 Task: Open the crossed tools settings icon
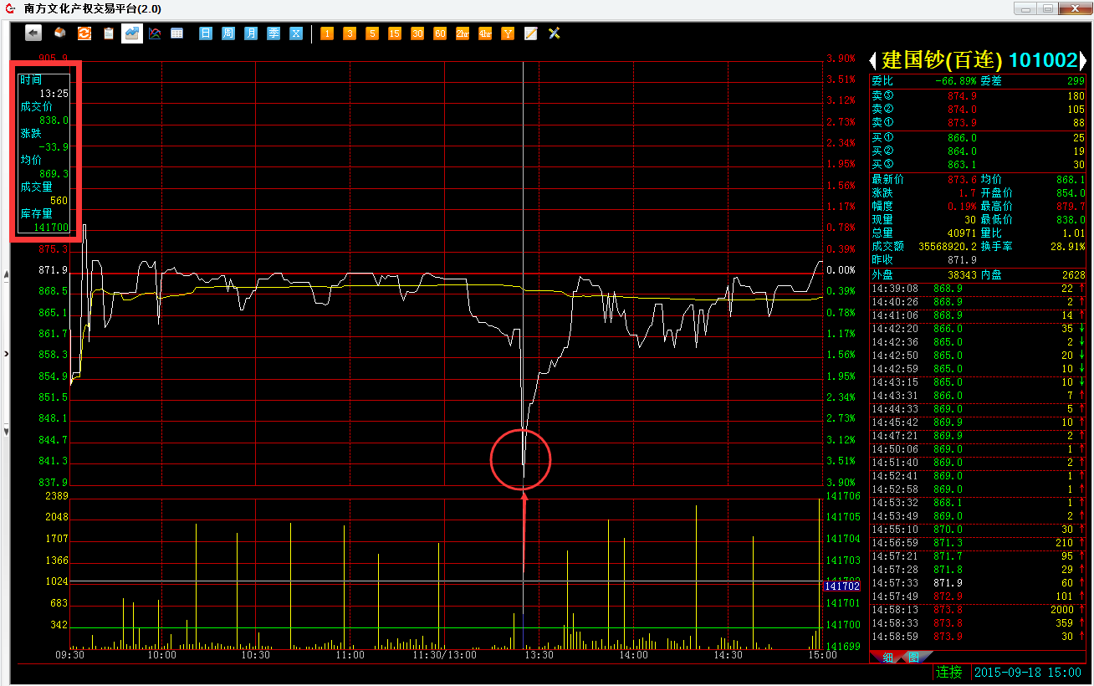click(554, 33)
